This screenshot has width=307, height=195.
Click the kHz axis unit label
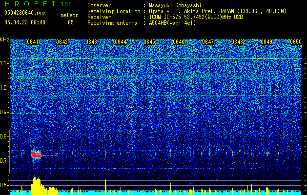(4, 39)
